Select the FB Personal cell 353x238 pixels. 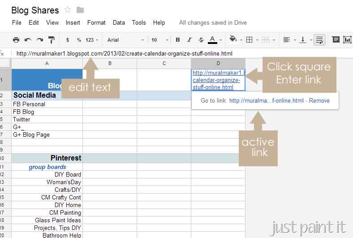47,104
